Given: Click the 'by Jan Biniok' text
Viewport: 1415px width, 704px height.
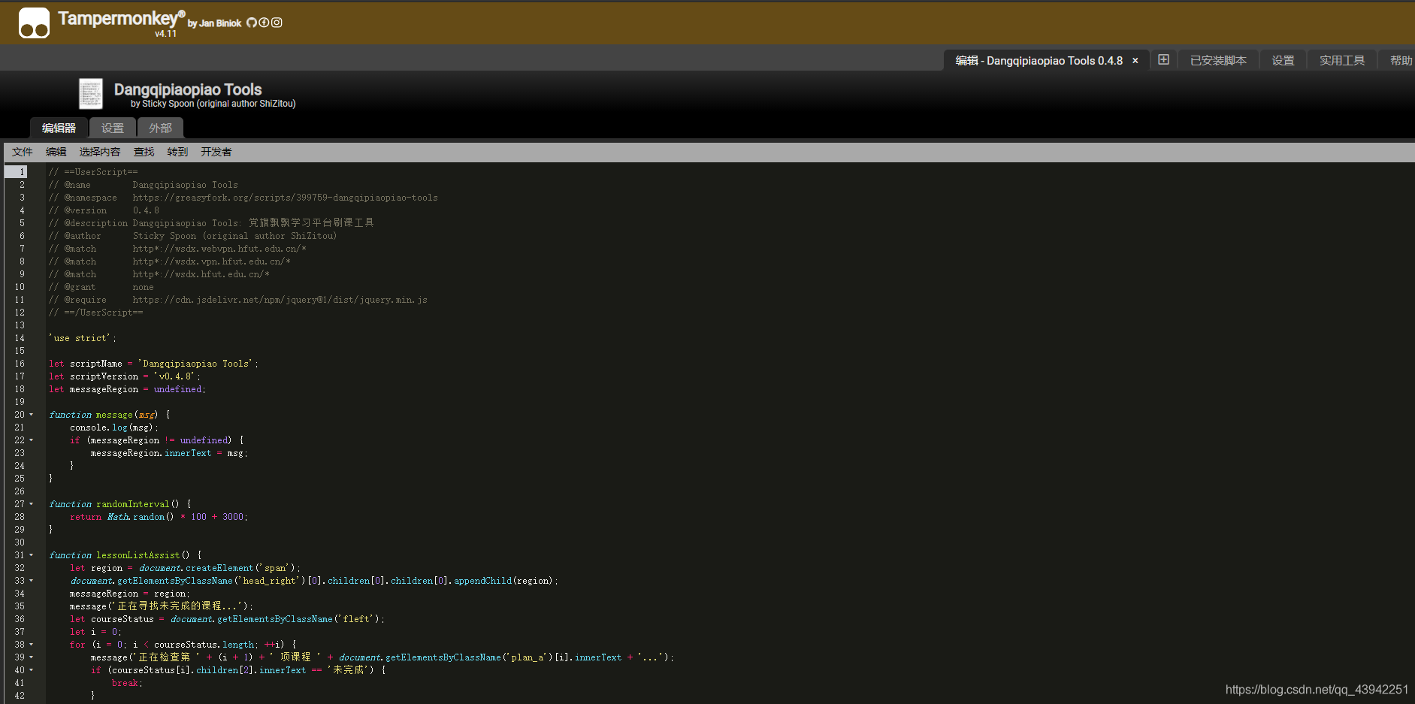Looking at the screenshot, I should (x=214, y=23).
